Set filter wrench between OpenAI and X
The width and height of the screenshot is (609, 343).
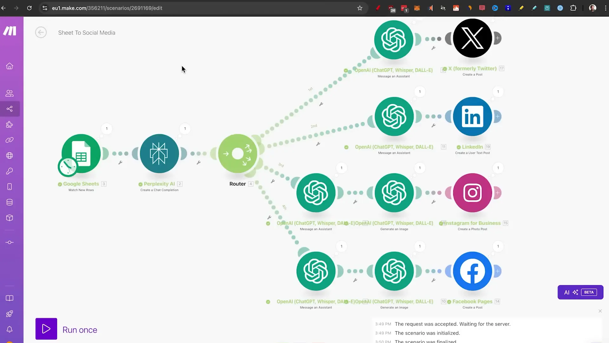click(x=433, y=48)
